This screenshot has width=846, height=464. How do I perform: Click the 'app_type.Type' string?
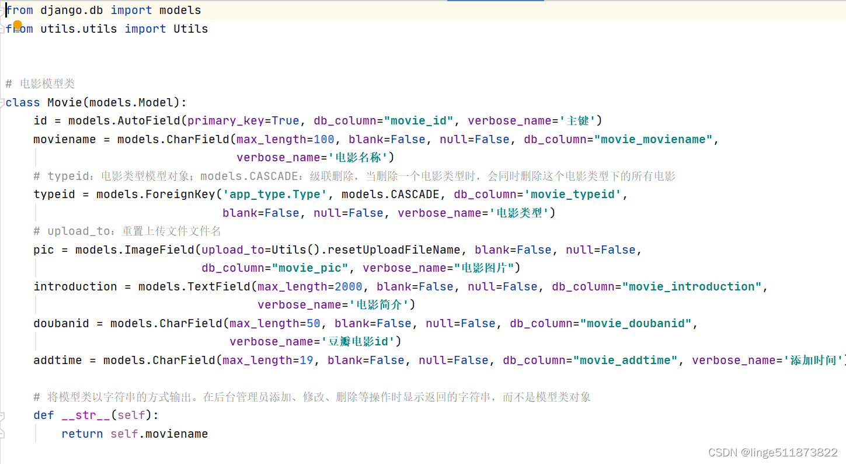click(x=275, y=194)
